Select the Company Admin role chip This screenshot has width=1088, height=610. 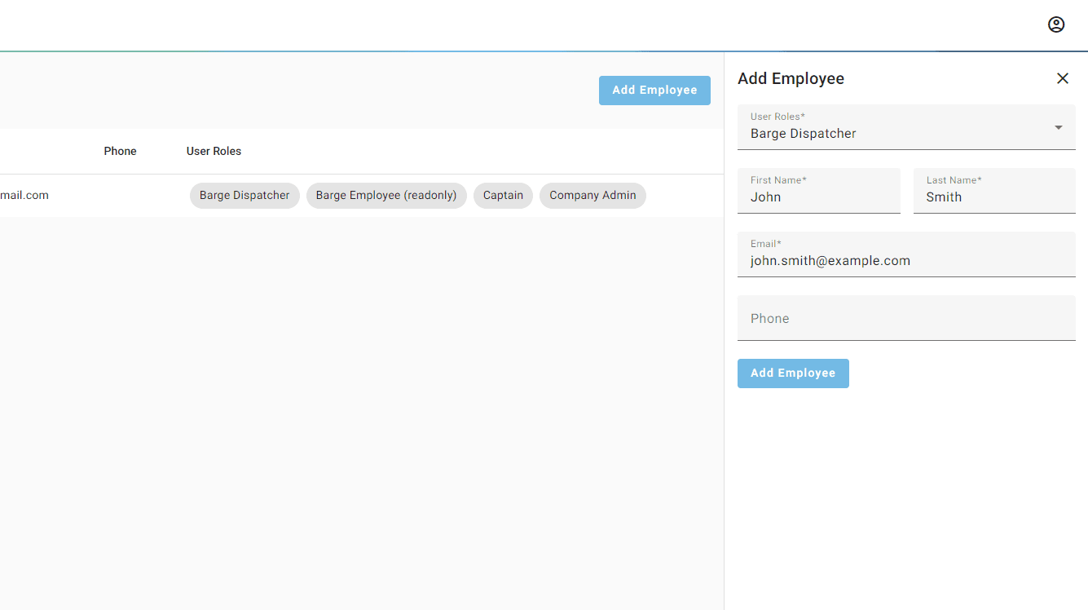tap(592, 196)
